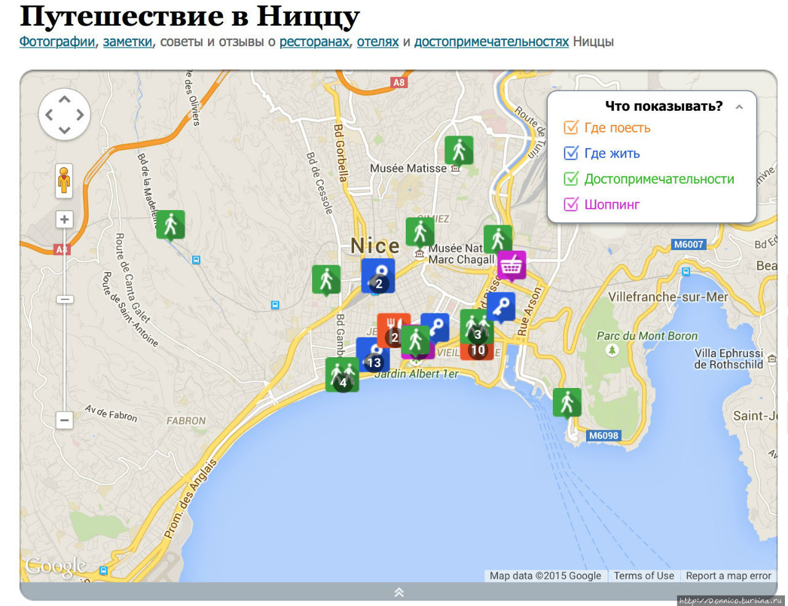Click the pan up arrow on map

65,99
